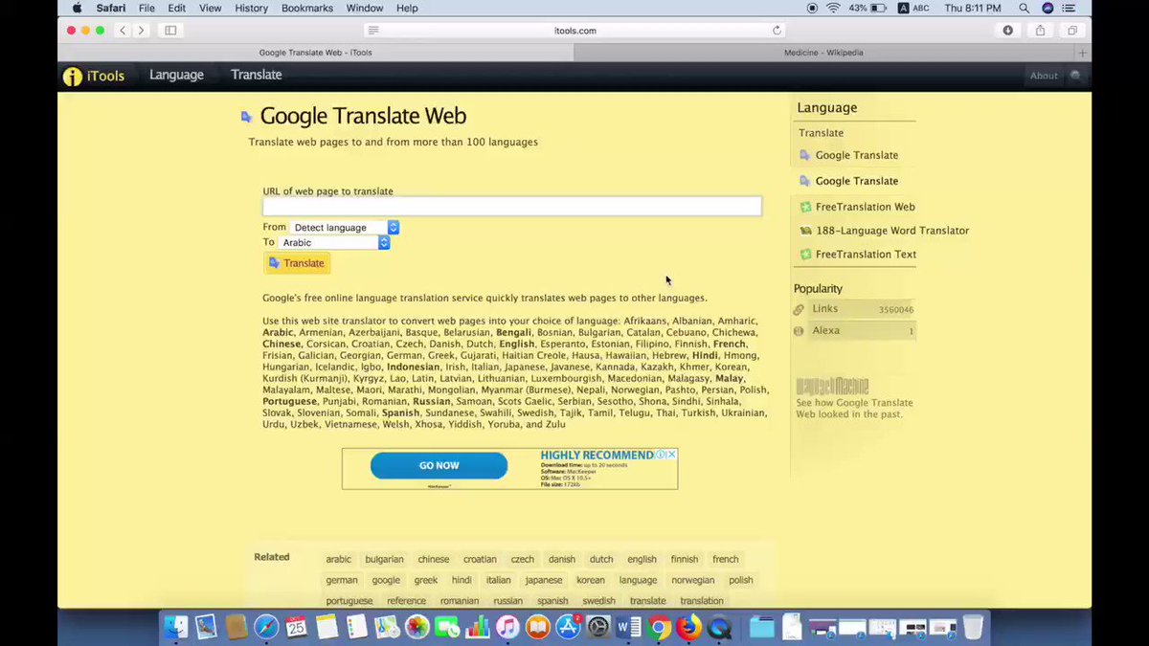Click GO NOW ad button
Screen dimensions: 1149x646
click(439, 465)
